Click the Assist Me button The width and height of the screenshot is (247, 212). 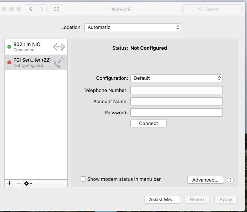[162, 199]
